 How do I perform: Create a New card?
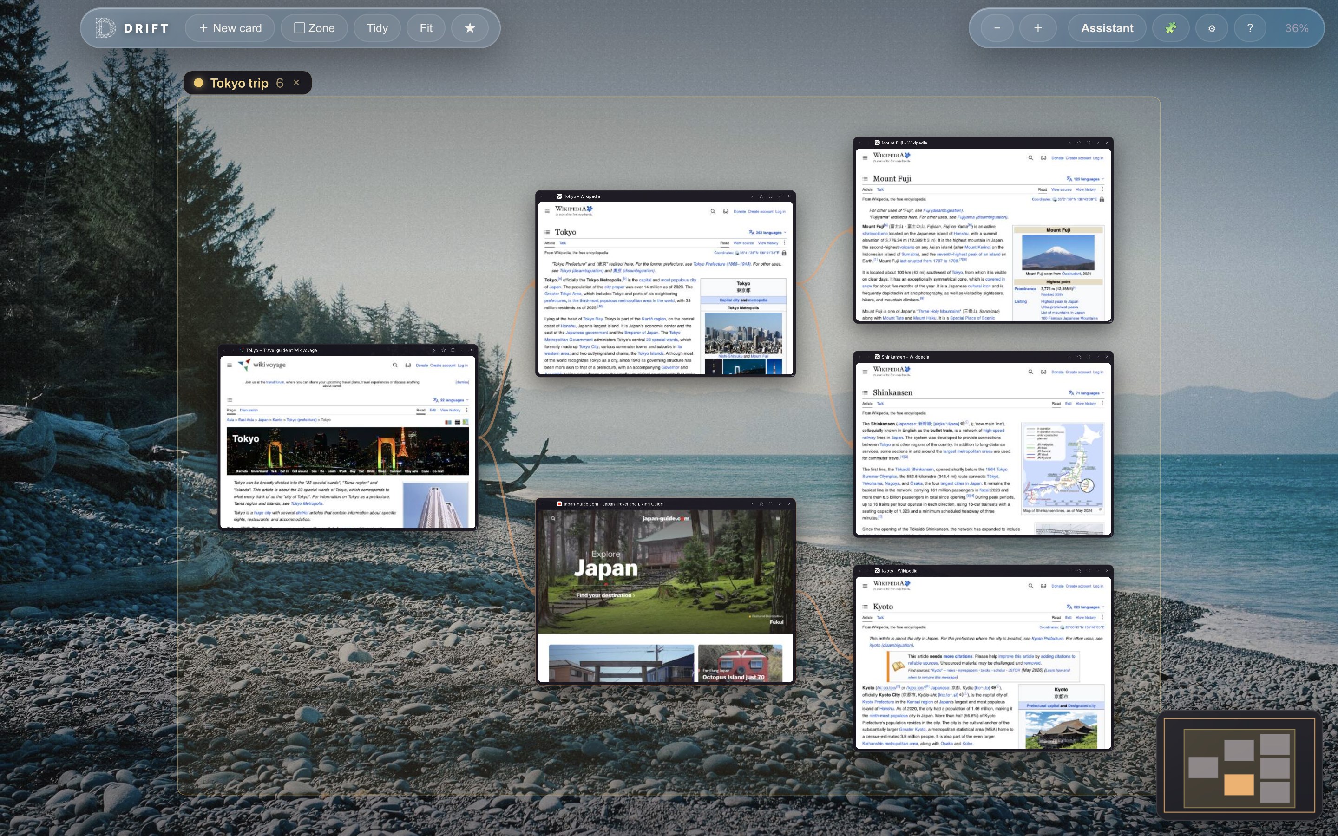tap(230, 28)
